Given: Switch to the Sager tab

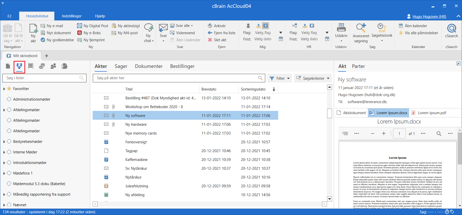Looking at the screenshot, I should point(121,66).
